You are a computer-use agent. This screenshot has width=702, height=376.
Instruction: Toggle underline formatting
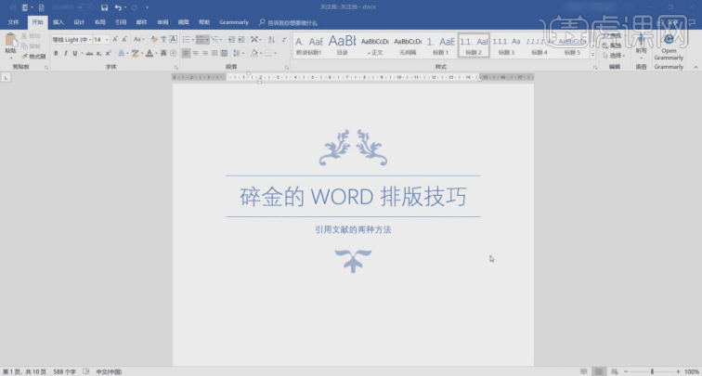75,53
